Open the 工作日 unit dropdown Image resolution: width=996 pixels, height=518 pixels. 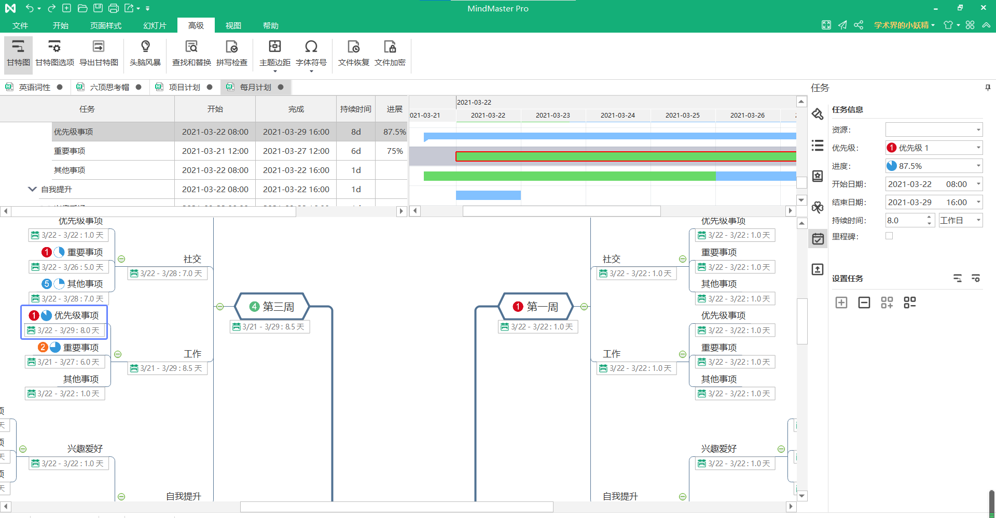point(961,220)
